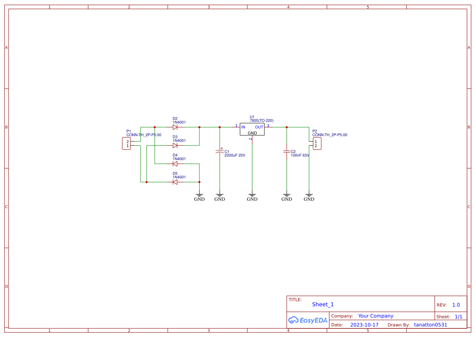The height and width of the screenshot is (337, 476).
Task: Select the 1N4001 diode D3 symbol
Action: point(175,145)
